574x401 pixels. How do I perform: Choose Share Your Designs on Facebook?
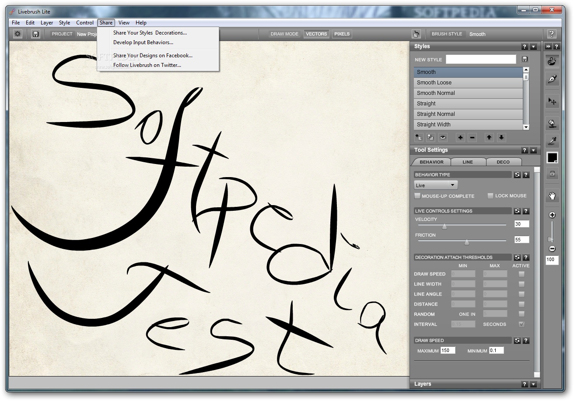point(153,56)
